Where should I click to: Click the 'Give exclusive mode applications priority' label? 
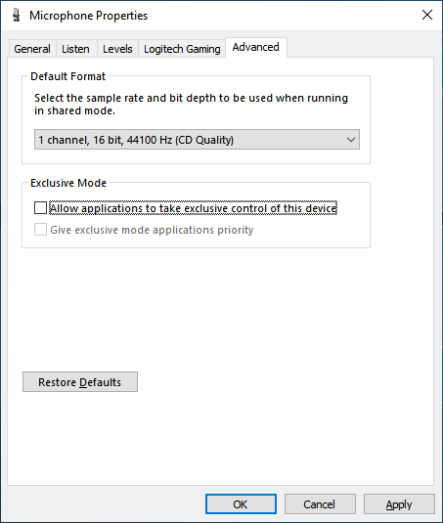[152, 230]
